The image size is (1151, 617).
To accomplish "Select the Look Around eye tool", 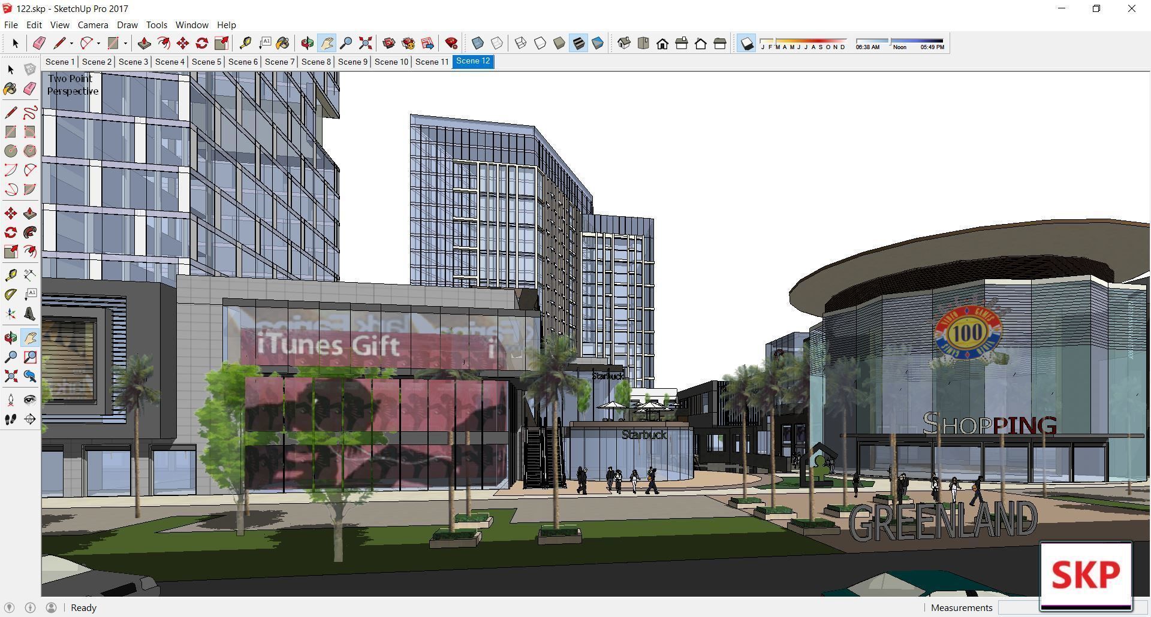I will tap(30, 400).
